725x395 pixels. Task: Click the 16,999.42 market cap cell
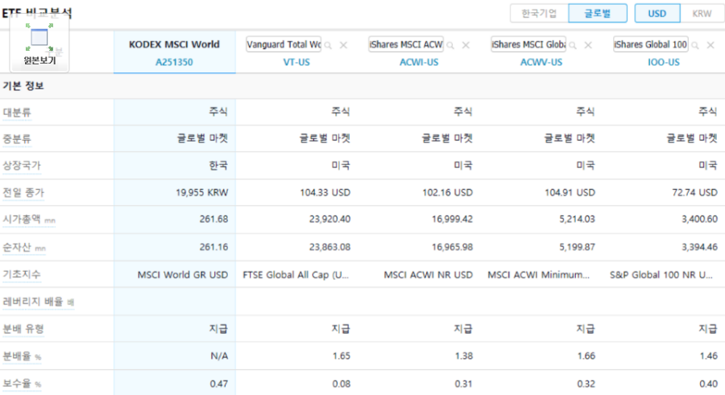452,219
